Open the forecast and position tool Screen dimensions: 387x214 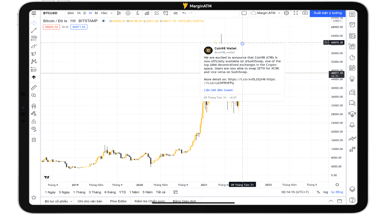(x=34, y=69)
